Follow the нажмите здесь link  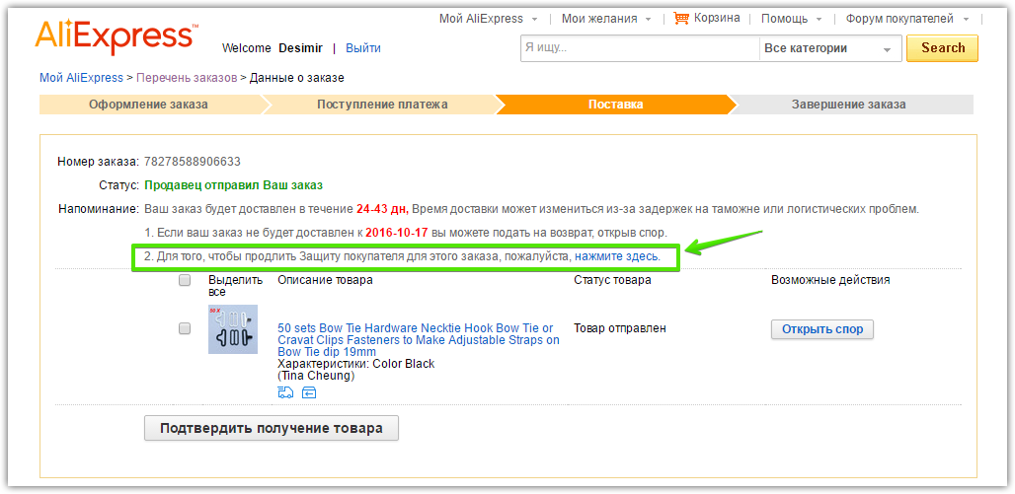click(616, 256)
